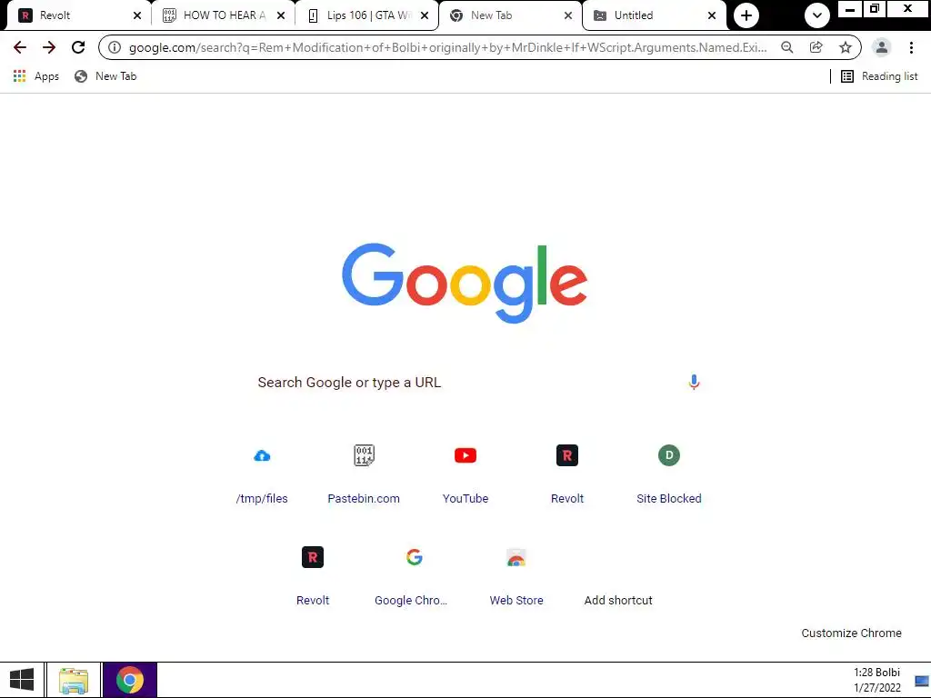
Task: Click the show desktop tray icon
Action: [x=922, y=680]
